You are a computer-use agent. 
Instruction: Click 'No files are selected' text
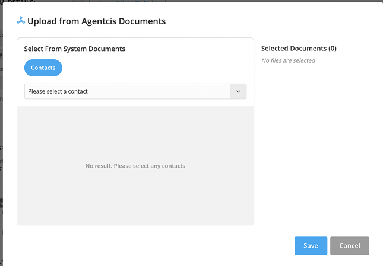coord(288,60)
